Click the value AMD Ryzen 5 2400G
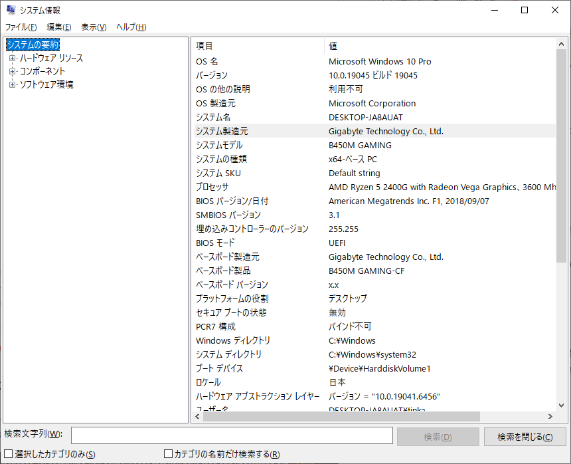 click(368, 187)
